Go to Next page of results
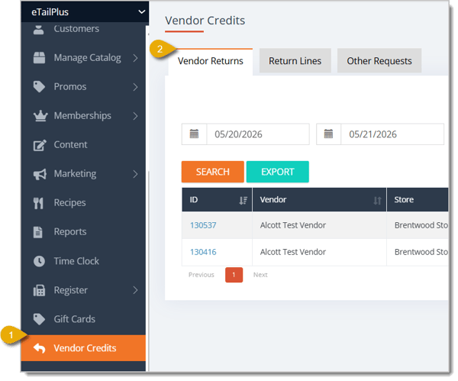 [260, 275]
